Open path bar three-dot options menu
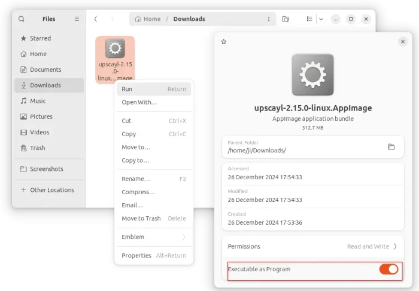 269,19
